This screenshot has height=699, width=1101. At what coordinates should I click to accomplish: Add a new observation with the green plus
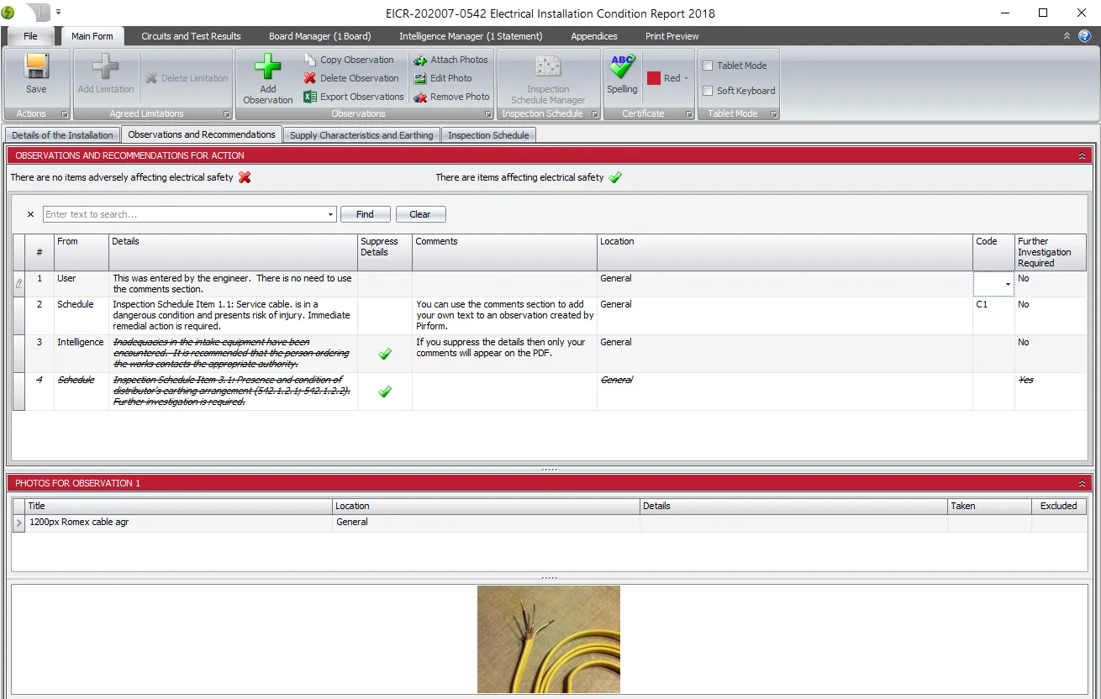[x=267, y=67]
